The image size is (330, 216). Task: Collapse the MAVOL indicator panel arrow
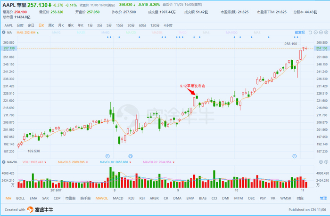pyautogui.click(x=4, y=162)
